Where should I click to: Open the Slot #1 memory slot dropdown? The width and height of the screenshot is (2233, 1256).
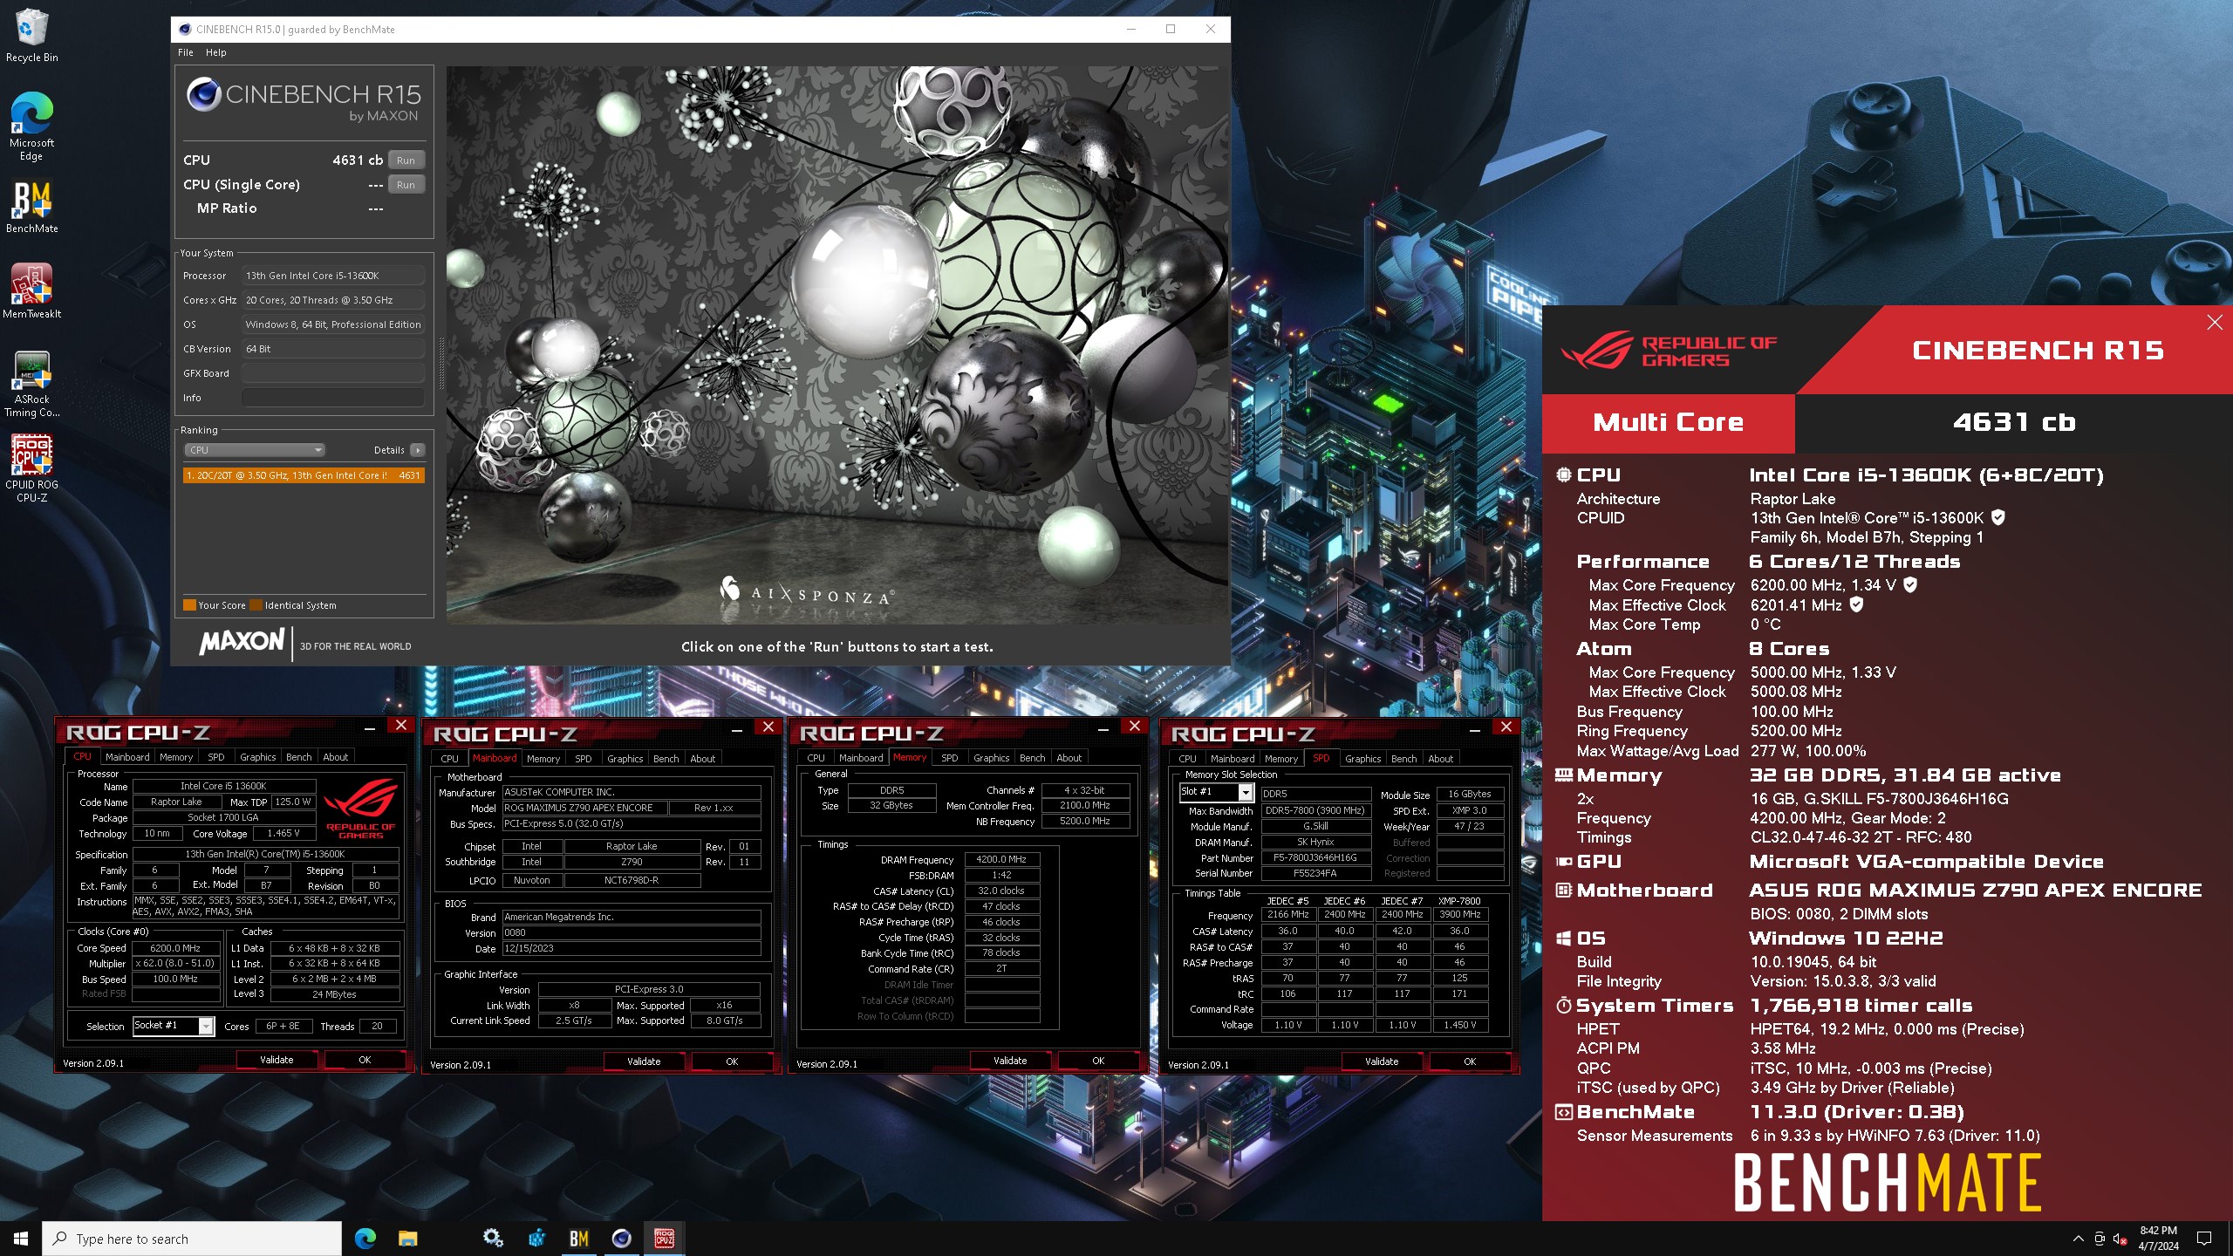point(1216,792)
